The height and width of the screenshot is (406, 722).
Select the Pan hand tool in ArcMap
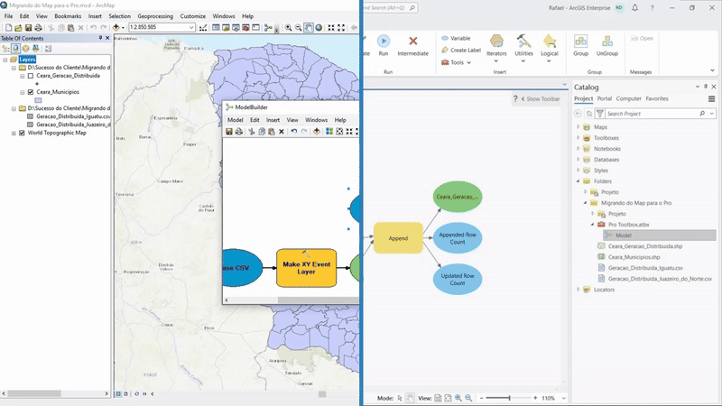309,28
